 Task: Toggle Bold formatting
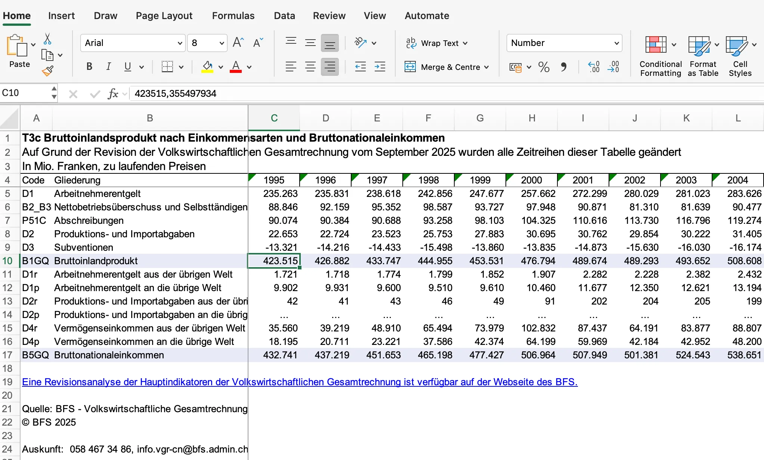point(89,67)
